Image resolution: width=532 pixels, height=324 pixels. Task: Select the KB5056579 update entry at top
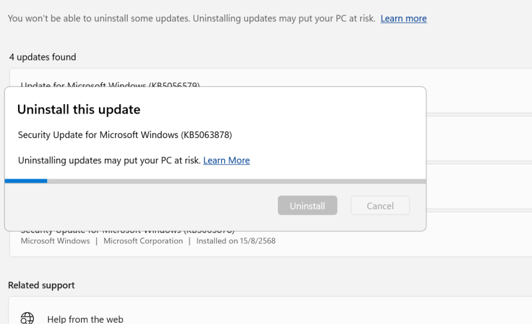pyautogui.click(x=110, y=84)
